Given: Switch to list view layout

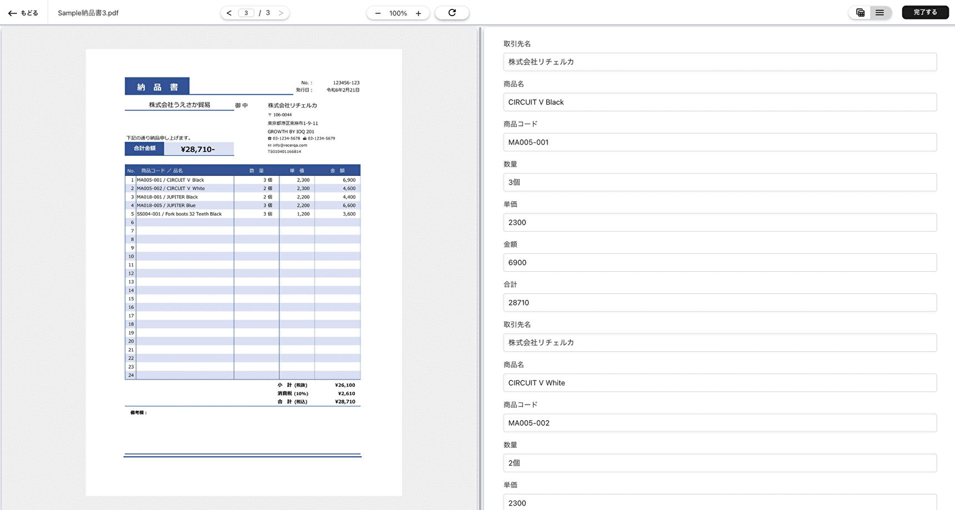Looking at the screenshot, I should click(880, 13).
